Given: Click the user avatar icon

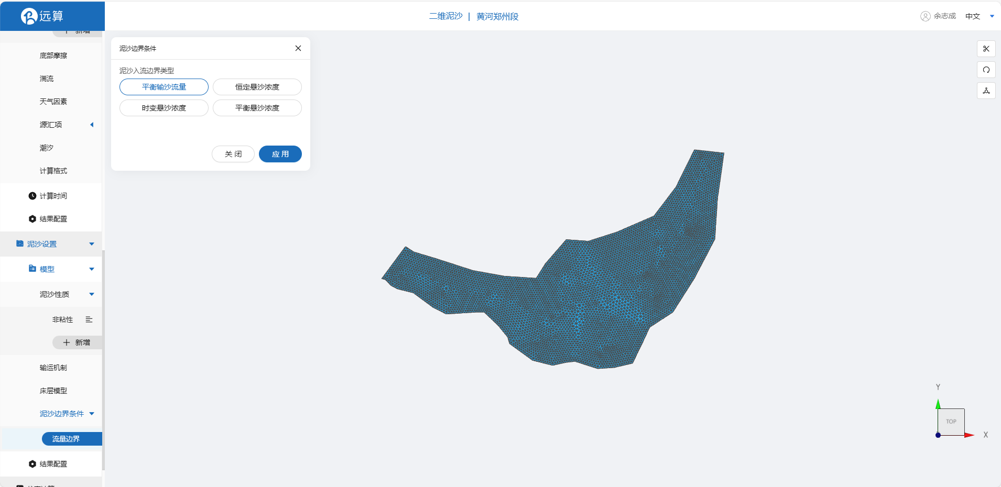Looking at the screenshot, I should click(x=926, y=16).
